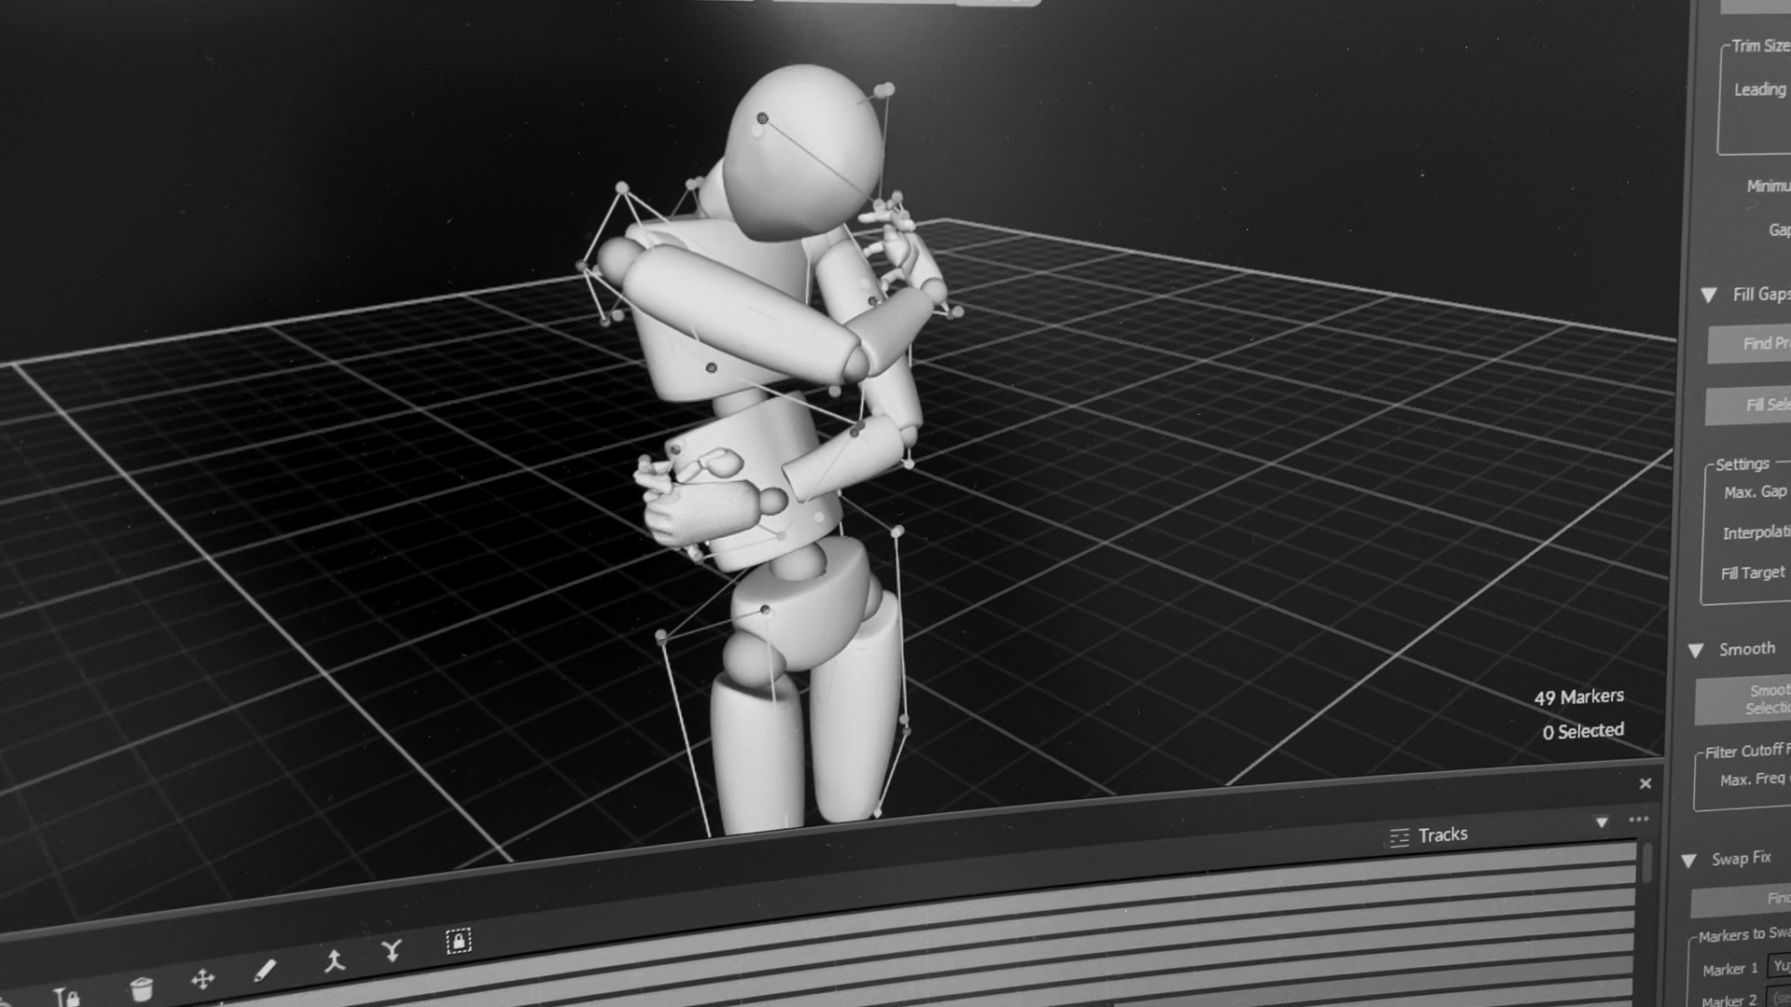Click the 'Max. Gap' setting label
This screenshot has width=1791, height=1007.
(1755, 492)
